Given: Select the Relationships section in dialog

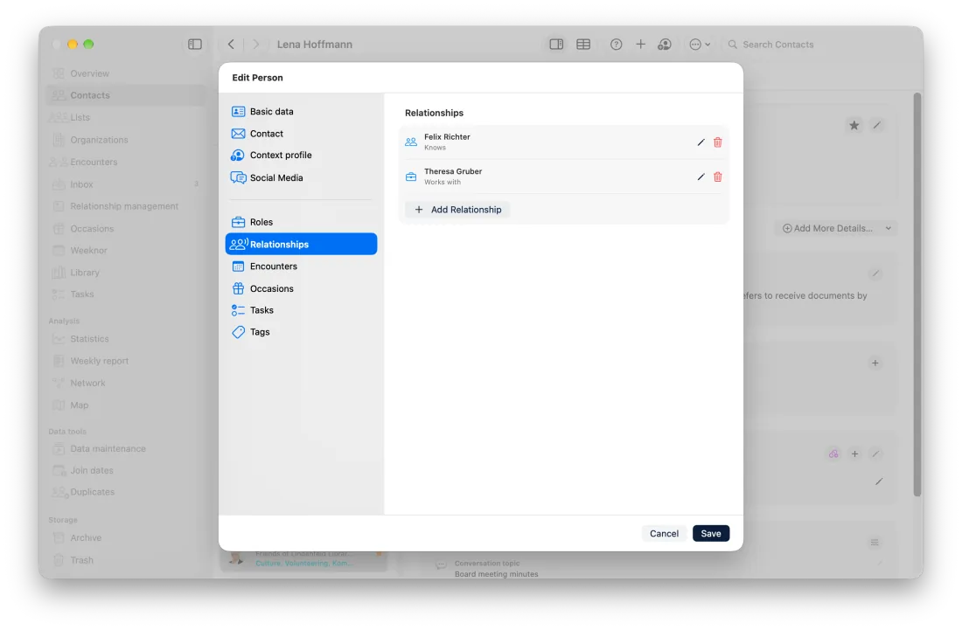Looking at the screenshot, I should pyautogui.click(x=301, y=244).
